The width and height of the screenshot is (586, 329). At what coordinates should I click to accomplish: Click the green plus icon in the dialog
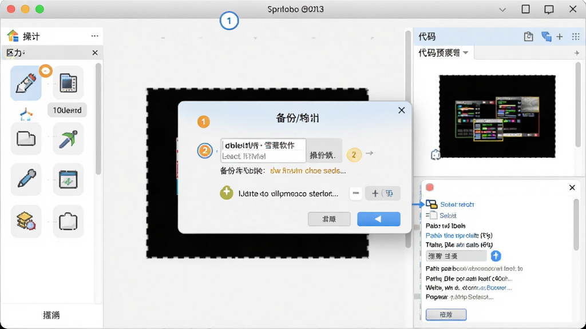pos(227,193)
